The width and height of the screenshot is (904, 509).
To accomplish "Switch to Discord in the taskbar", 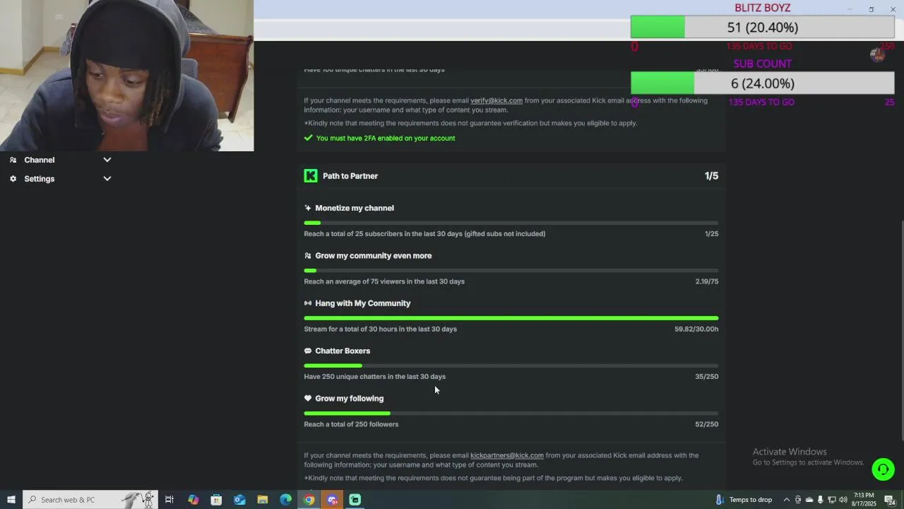I will (x=333, y=500).
